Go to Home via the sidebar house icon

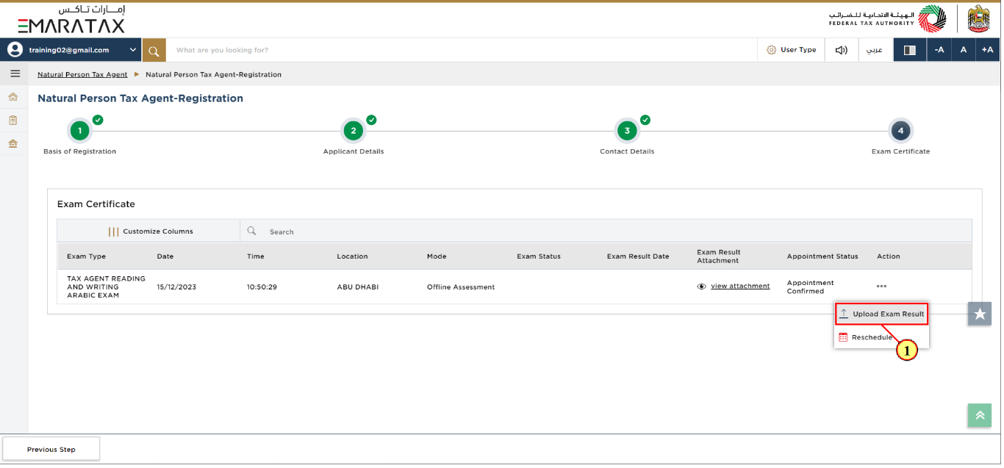(x=13, y=97)
